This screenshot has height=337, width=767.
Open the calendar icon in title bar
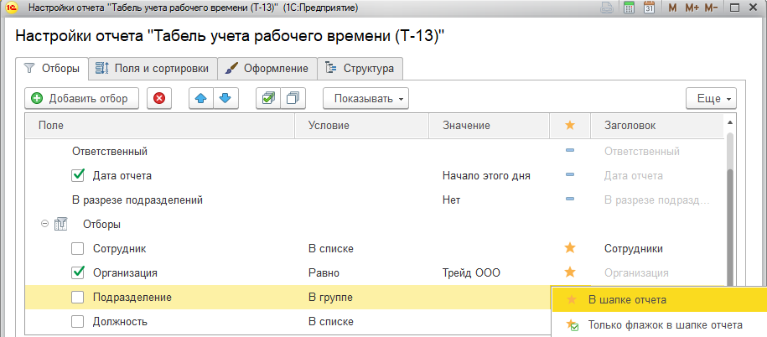[648, 8]
